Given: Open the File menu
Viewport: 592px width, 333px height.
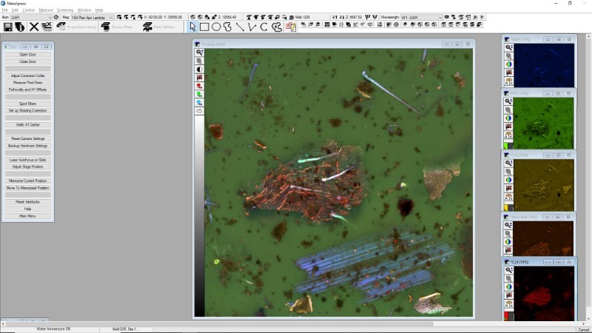Looking at the screenshot, I should pyautogui.click(x=5, y=10).
